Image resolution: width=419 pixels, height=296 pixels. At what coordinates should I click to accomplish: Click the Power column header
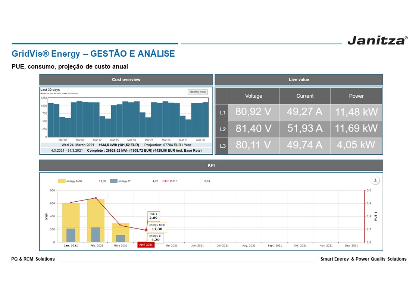click(x=356, y=96)
